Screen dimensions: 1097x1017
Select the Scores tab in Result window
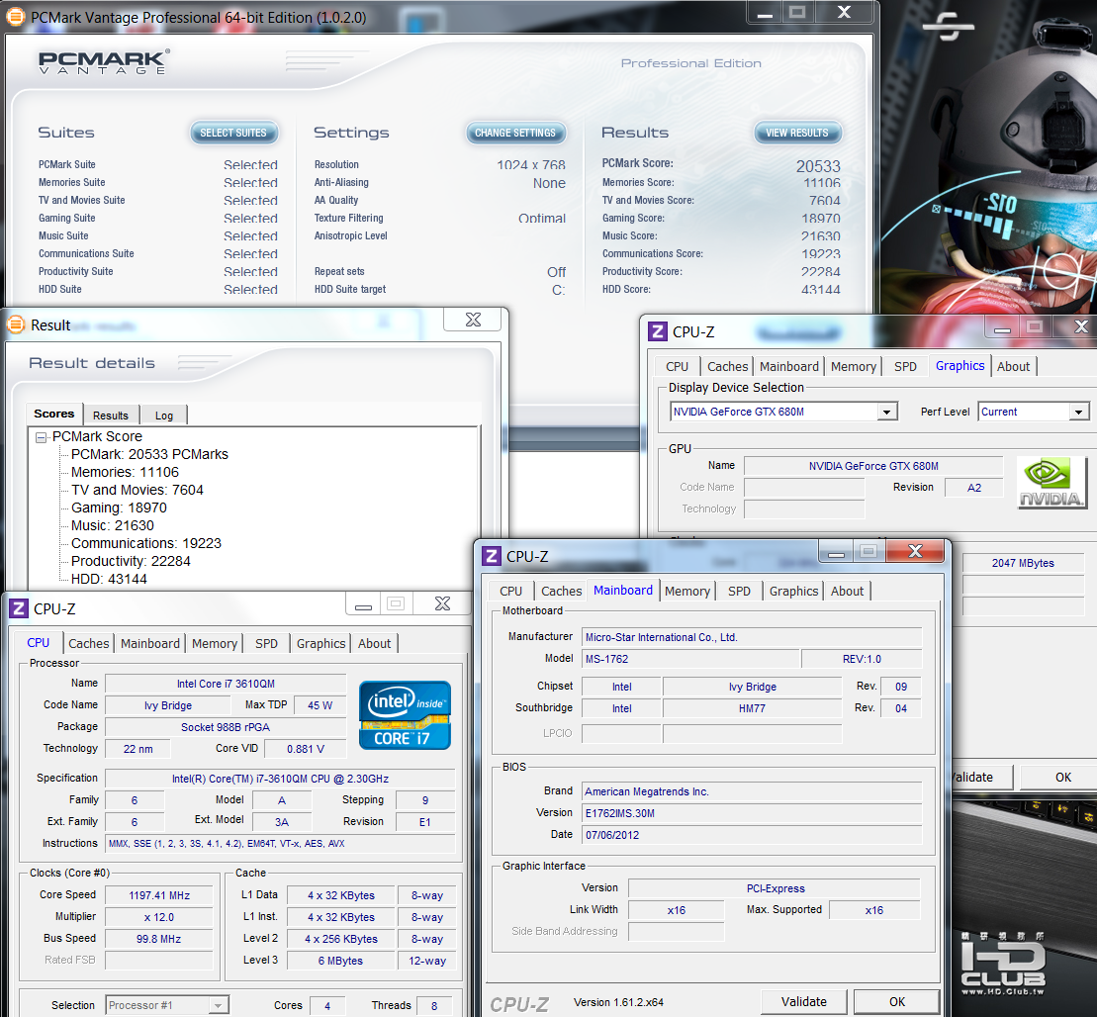tap(53, 414)
